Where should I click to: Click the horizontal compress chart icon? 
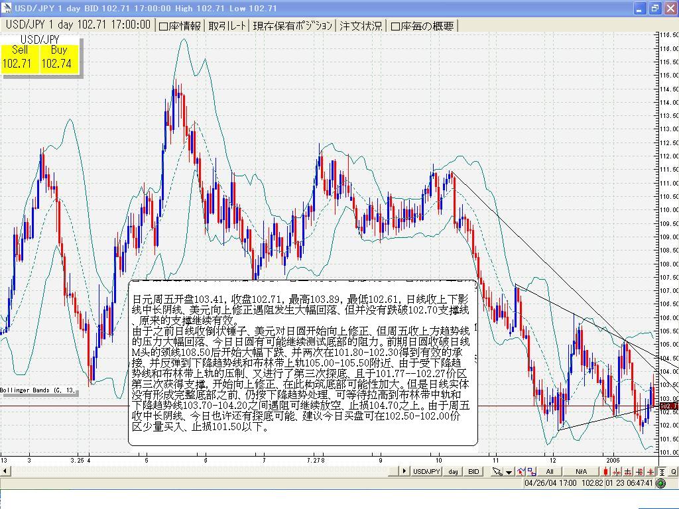click(617, 471)
